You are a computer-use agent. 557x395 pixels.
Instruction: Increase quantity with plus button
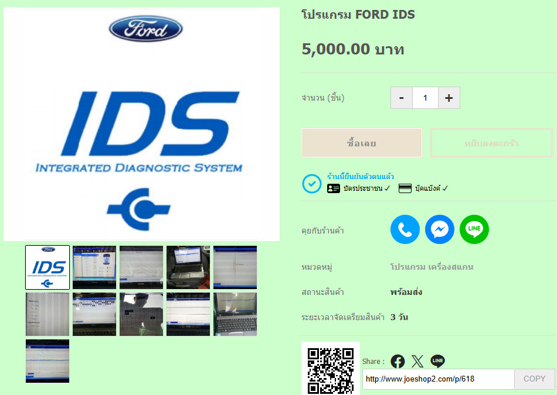coord(449,98)
